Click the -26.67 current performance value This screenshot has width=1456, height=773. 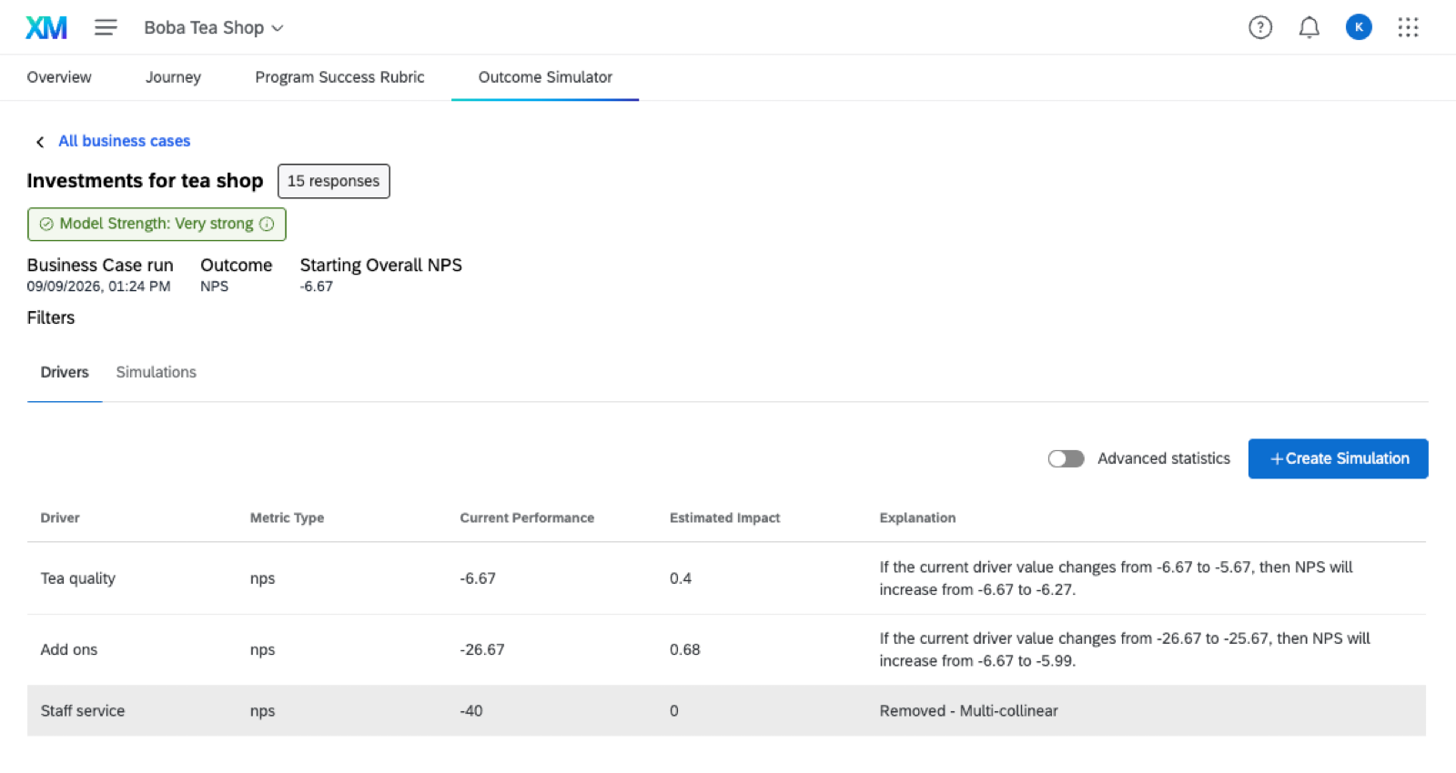[x=482, y=649]
